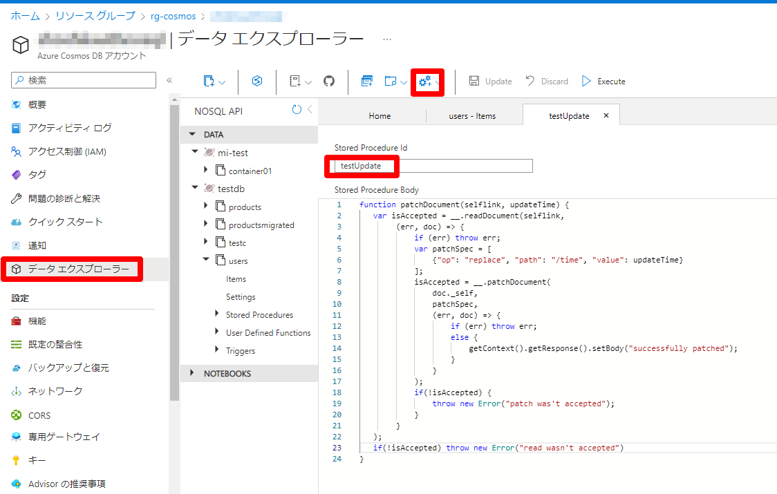777x494 pixels.
Task: Expand the New Container dropdown arrow
Action: pyautogui.click(x=221, y=83)
